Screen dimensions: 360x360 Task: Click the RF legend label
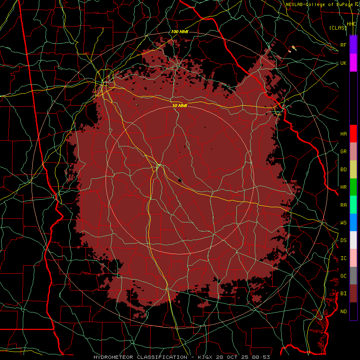click(x=343, y=45)
